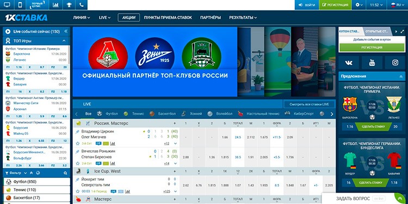
Task: Expand markets for Йокерит тим match
Action: pos(175,191)
